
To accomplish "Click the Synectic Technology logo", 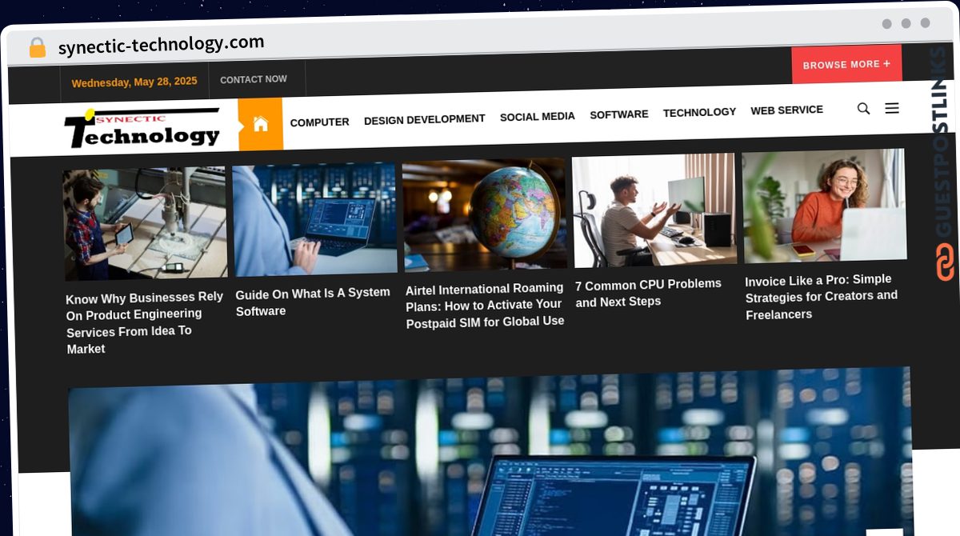I will click(x=142, y=128).
